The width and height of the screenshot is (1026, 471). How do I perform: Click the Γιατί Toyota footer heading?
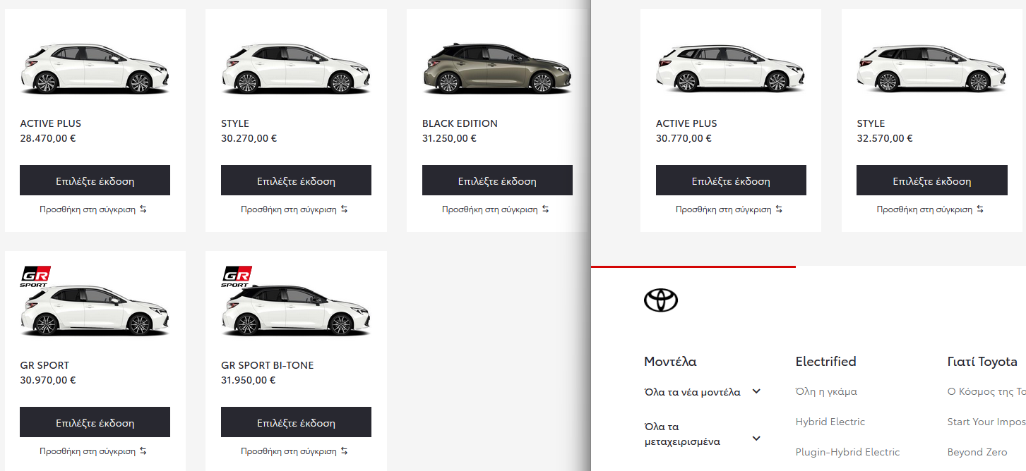[982, 362]
